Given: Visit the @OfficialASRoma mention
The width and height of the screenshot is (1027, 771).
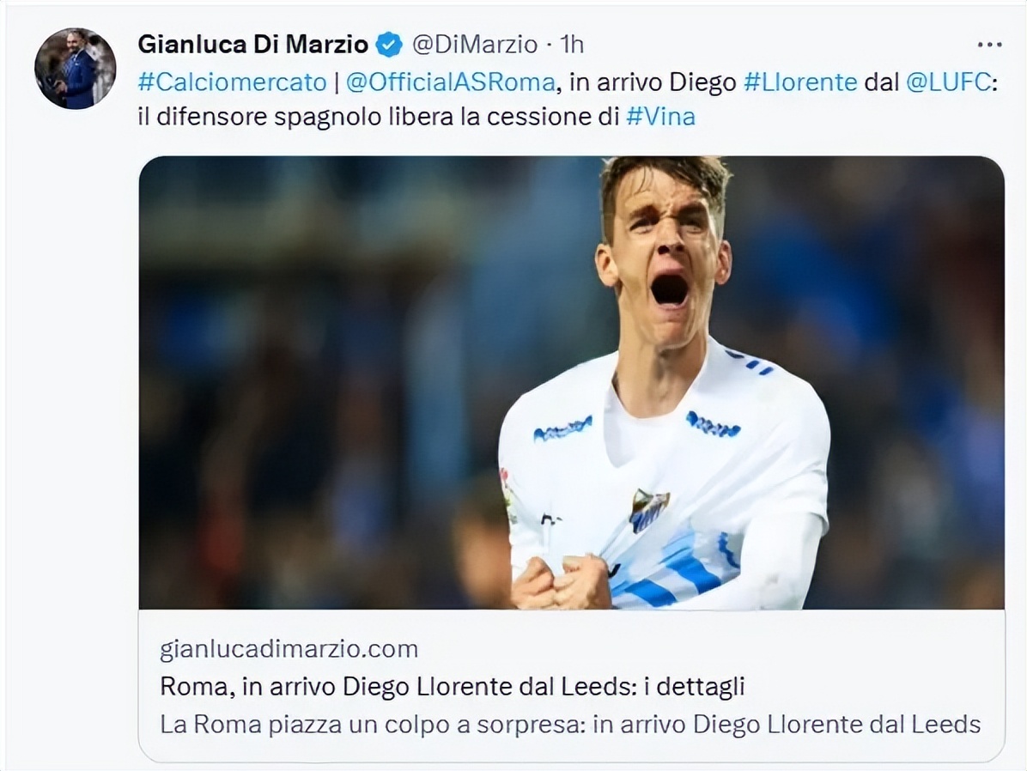Looking at the screenshot, I should pos(451,82).
